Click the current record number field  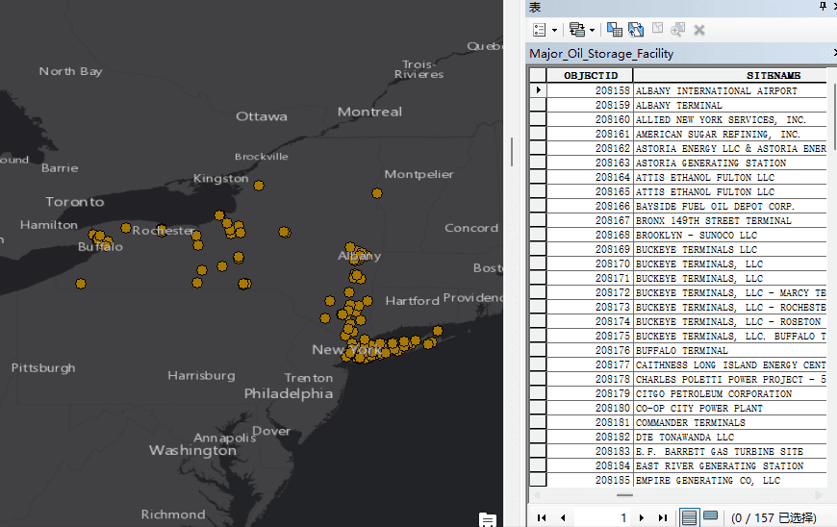tap(600, 517)
